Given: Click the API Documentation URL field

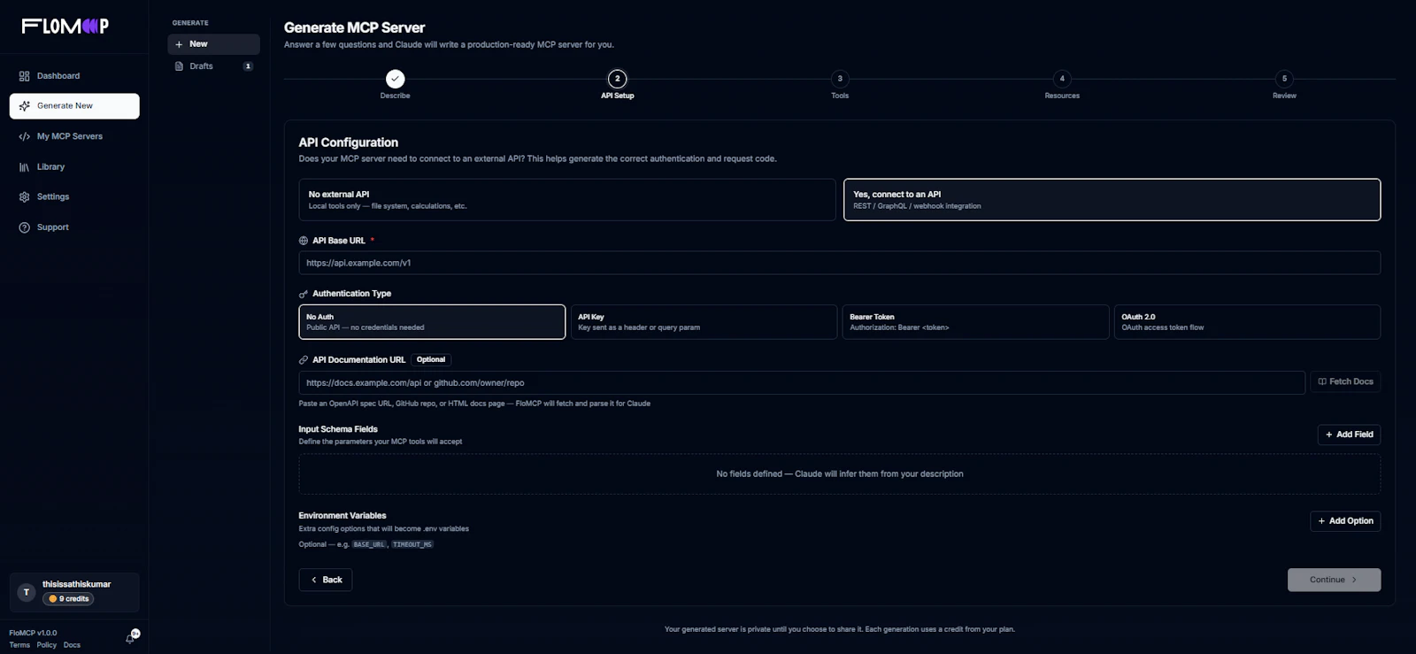Looking at the screenshot, I should click(x=802, y=382).
